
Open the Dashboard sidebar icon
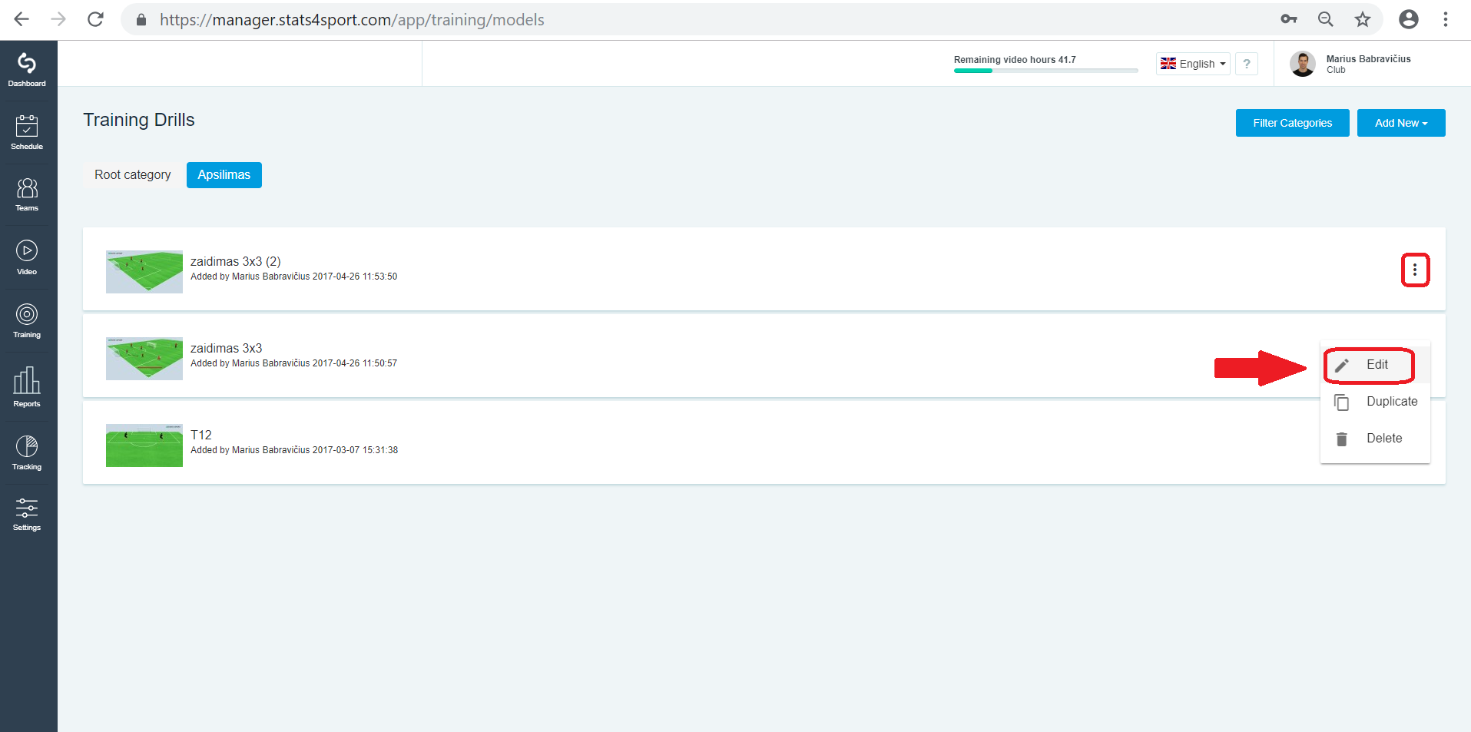pos(27,70)
